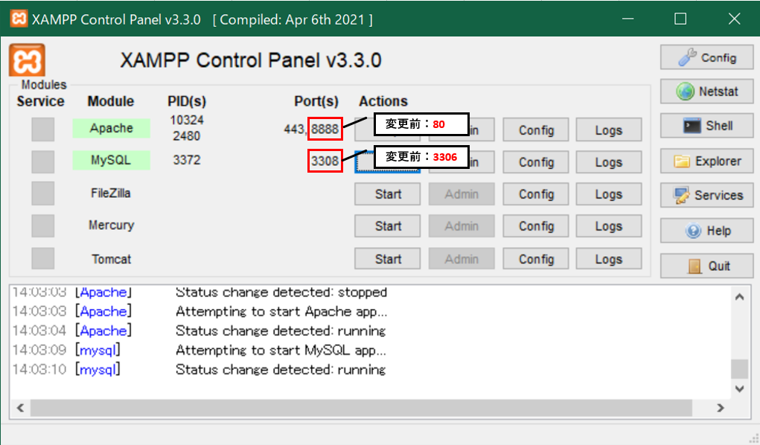The image size is (760, 445).
Task: Open Config from the wrench icon button
Action: click(706, 57)
